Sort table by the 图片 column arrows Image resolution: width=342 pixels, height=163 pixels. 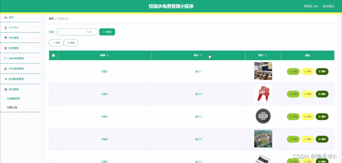(x=266, y=55)
